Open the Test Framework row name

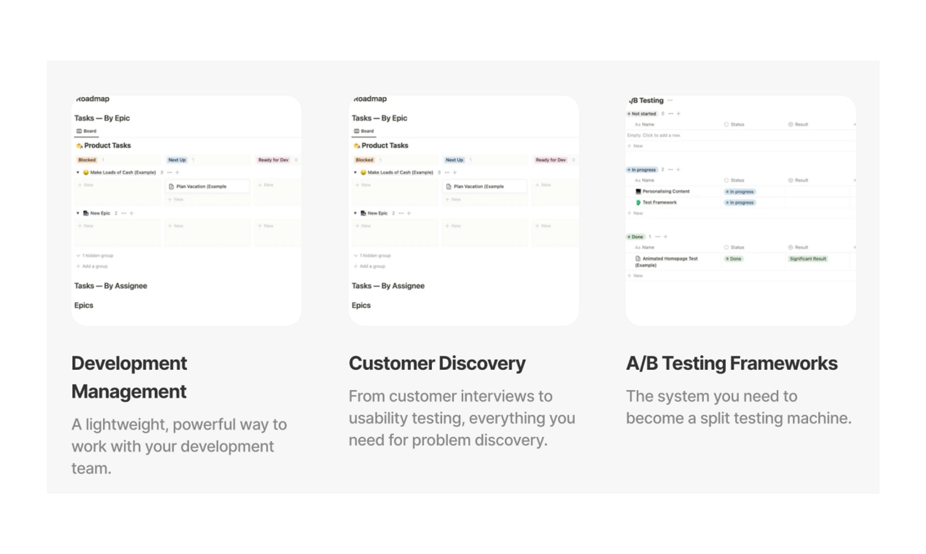[x=659, y=203]
